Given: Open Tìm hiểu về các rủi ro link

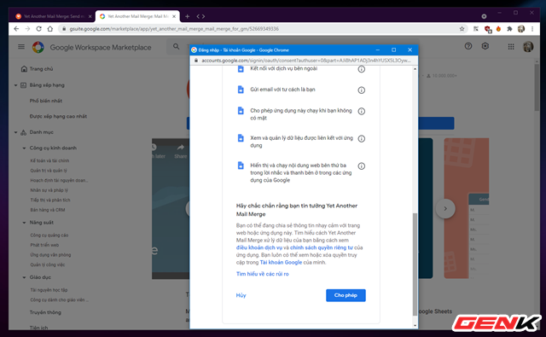Looking at the screenshot, I should 262,274.
